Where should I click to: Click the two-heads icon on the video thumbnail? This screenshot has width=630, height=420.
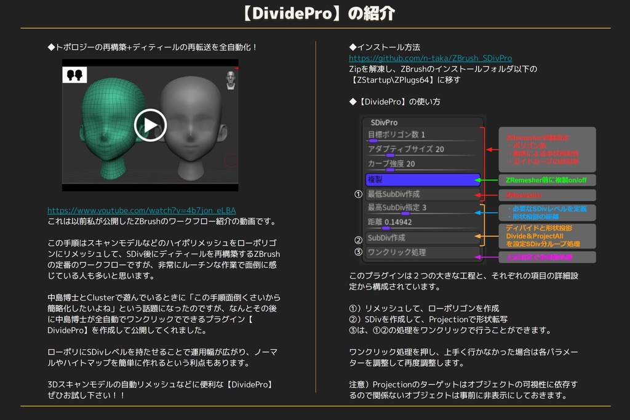74,75
